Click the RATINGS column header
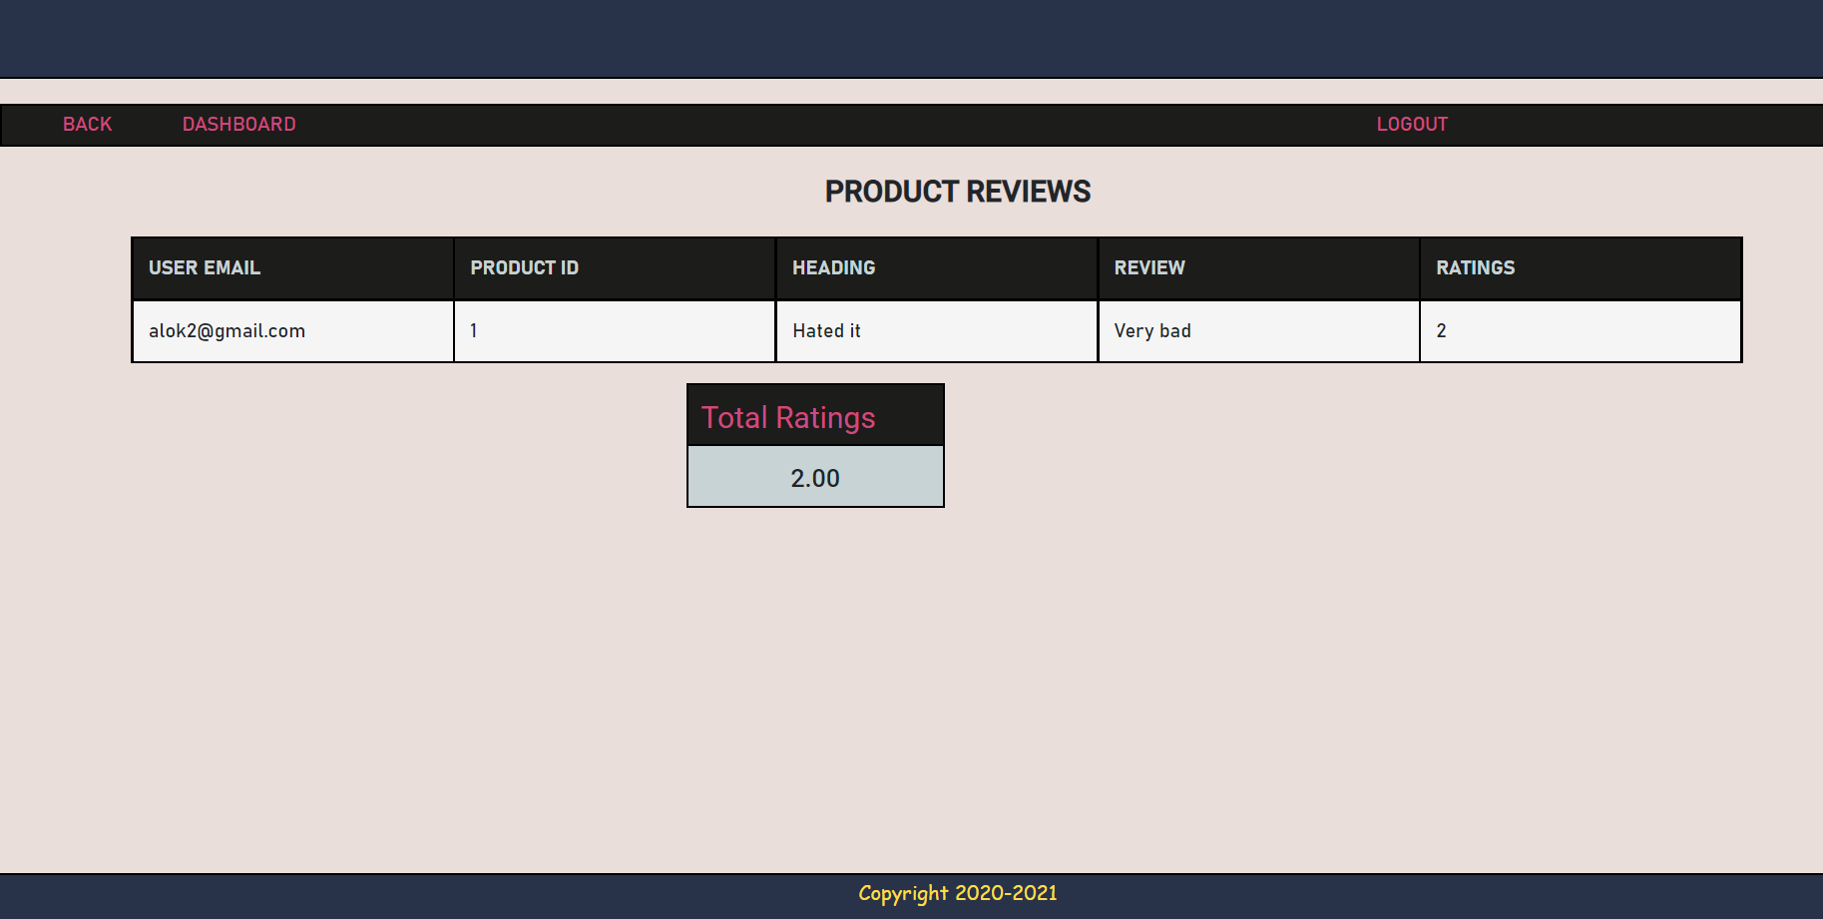The width and height of the screenshot is (1823, 919). (x=1581, y=268)
